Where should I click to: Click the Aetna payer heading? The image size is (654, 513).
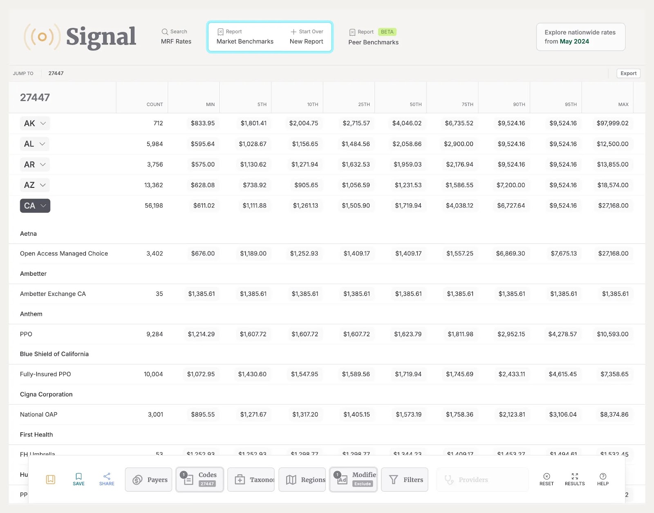pos(28,234)
